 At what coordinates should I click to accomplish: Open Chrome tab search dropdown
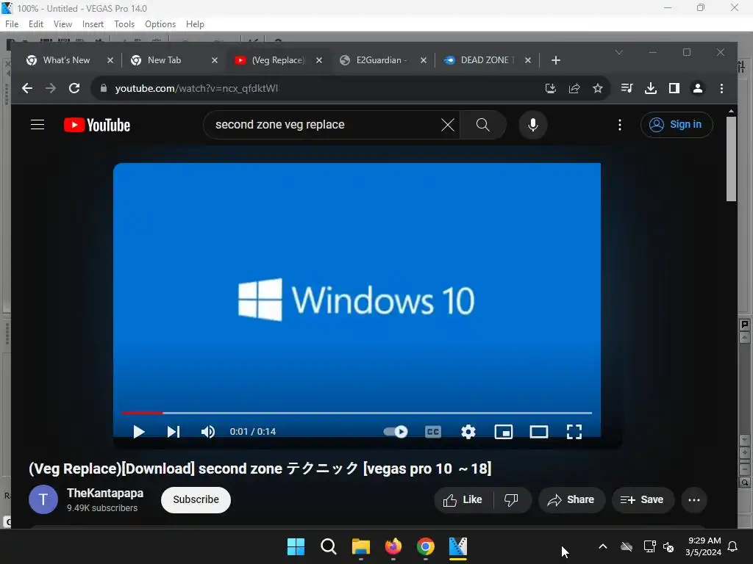pyautogui.click(x=619, y=52)
